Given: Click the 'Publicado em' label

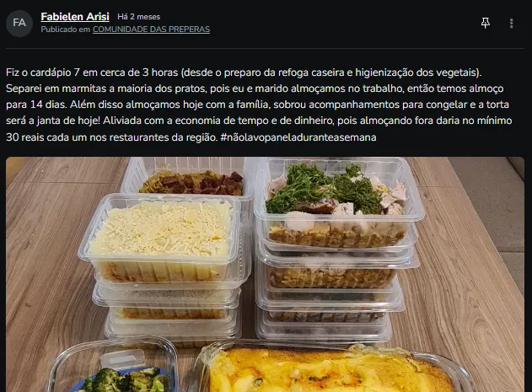Looking at the screenshot, I should tap(66, 30).
